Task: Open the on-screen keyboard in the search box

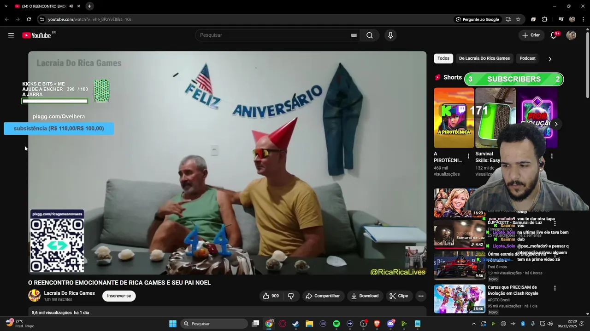Action: [x=354, y=35]
